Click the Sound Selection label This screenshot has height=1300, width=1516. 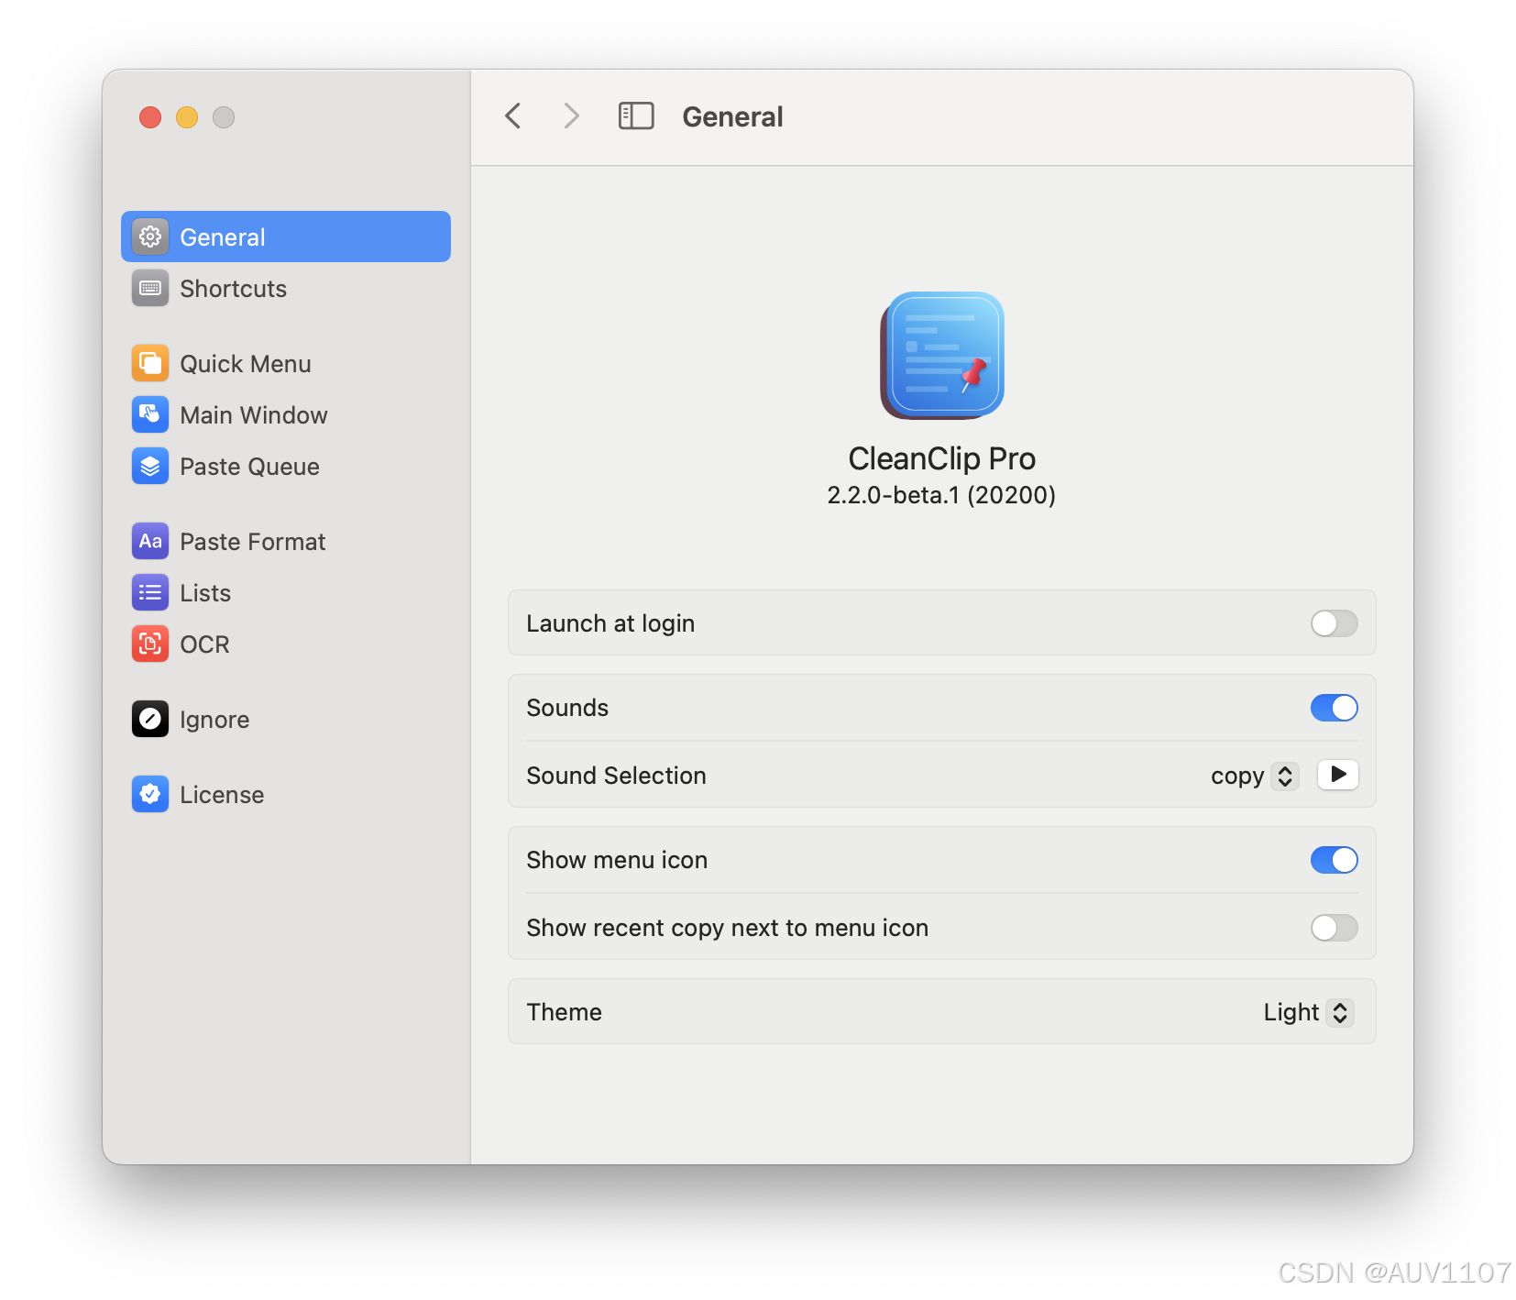(x=616, y=776)
